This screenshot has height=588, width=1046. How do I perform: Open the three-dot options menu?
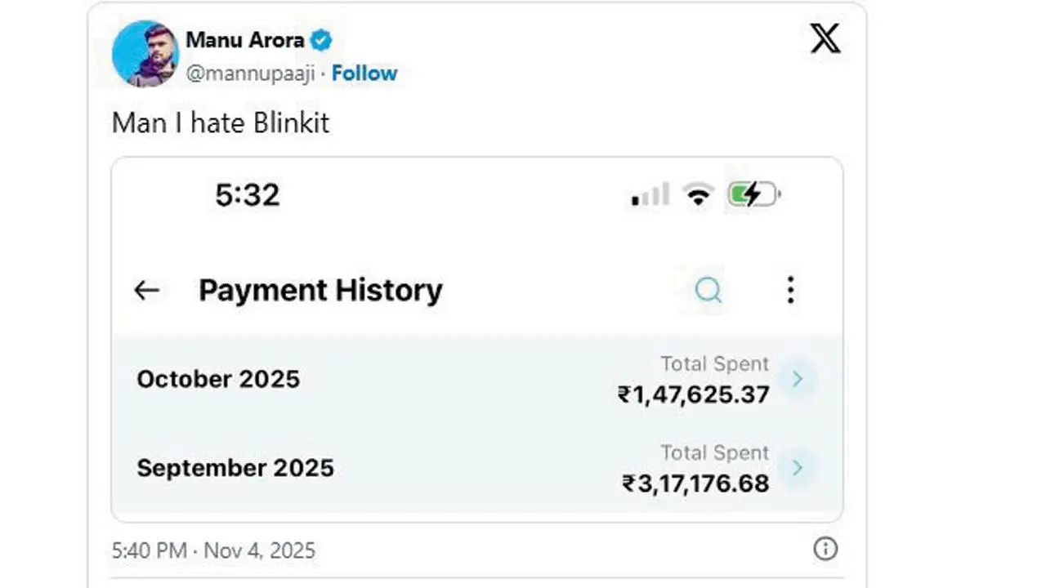[790, 290]
